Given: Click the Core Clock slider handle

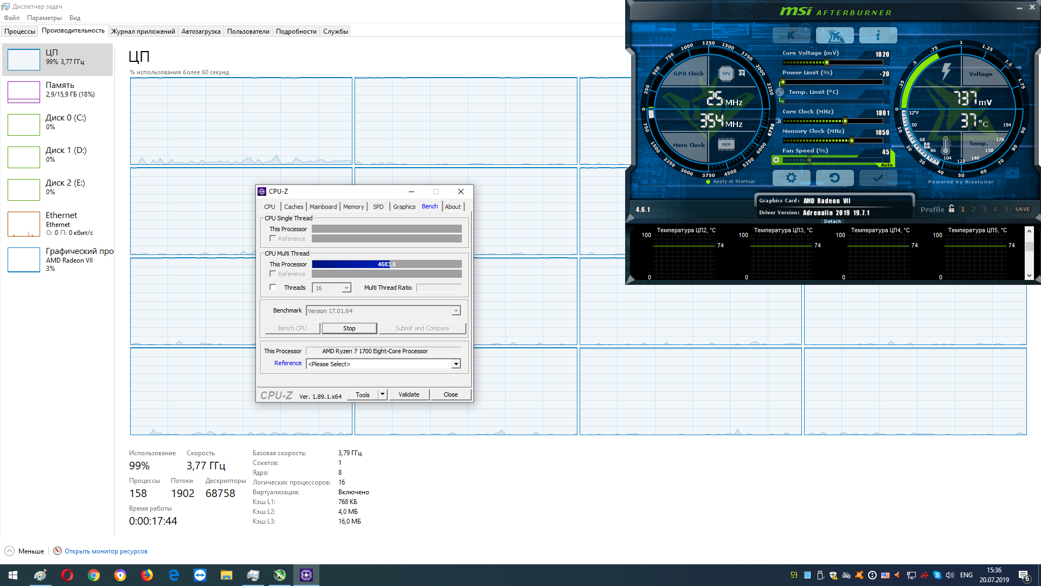Looking at the screenshot, I should tap(845, 121).
